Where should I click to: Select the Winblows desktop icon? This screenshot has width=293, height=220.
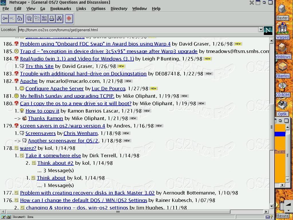pyautogui.click(x=283, y=50)
